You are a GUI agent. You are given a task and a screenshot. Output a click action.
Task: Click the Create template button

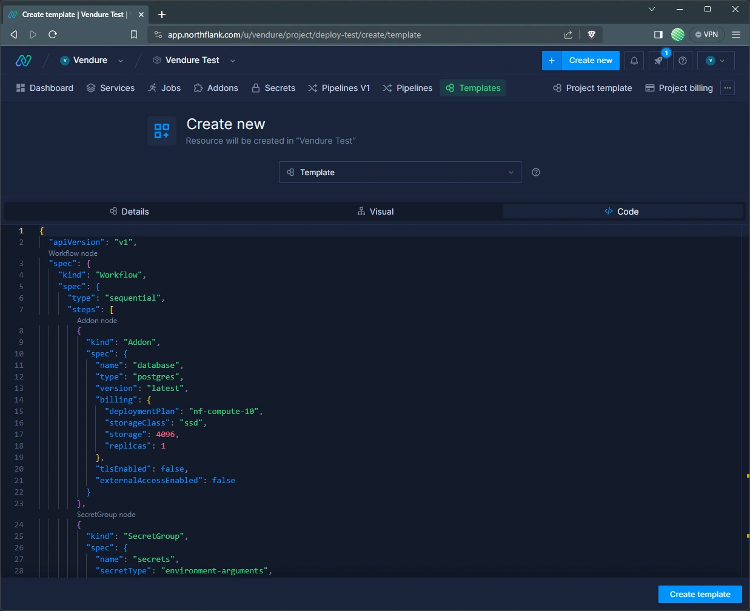[x=700, y=594]
